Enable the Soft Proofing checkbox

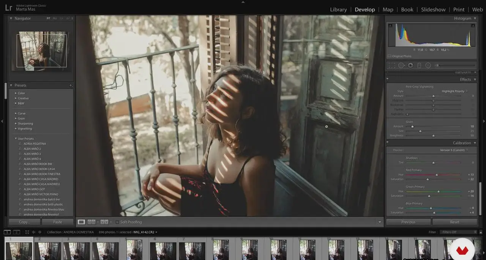tap(117, 222)
